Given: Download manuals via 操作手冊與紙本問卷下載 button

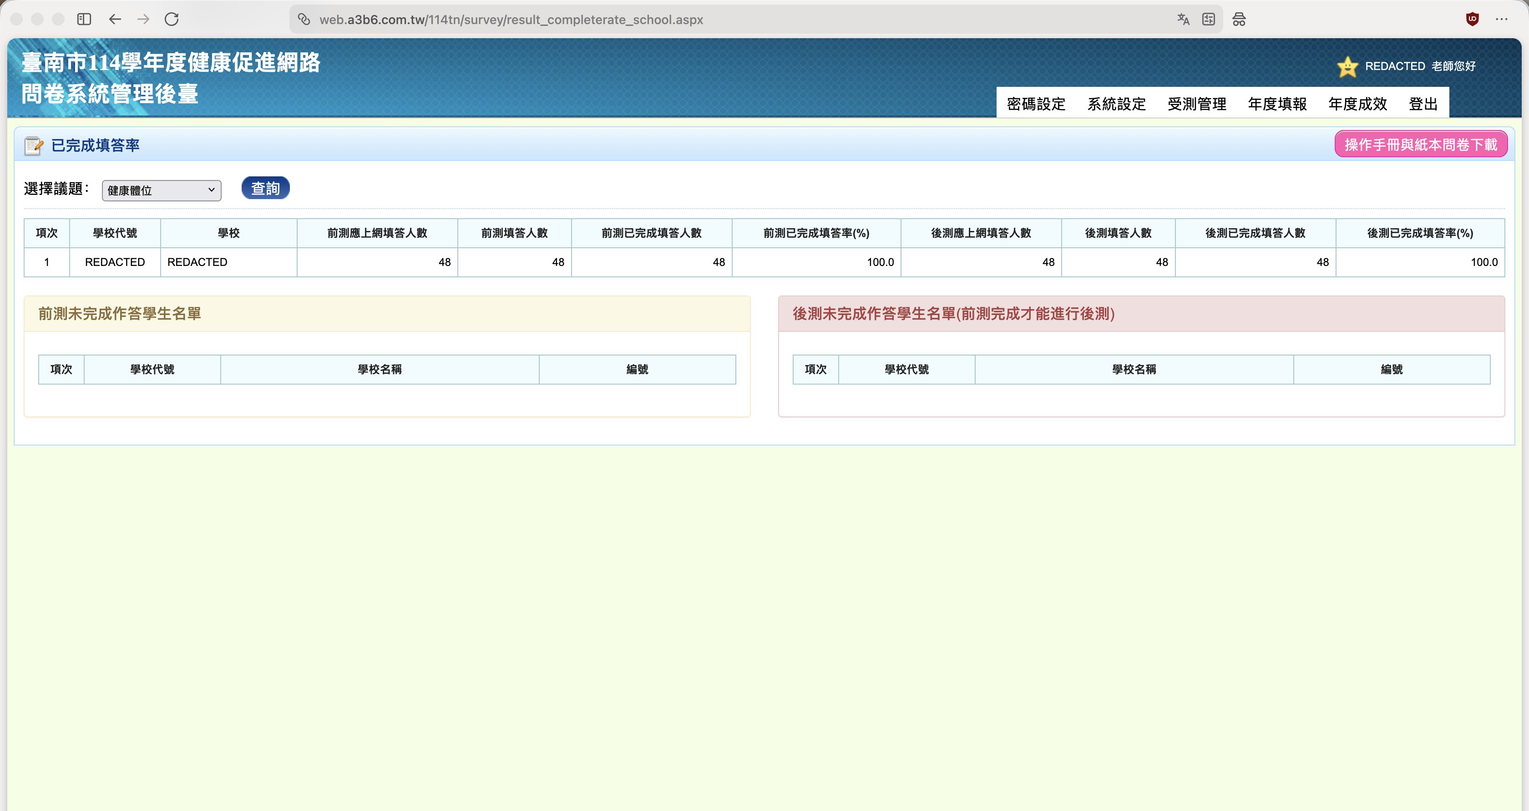Looking at the screenshot, I should (x=1421, y=145).
